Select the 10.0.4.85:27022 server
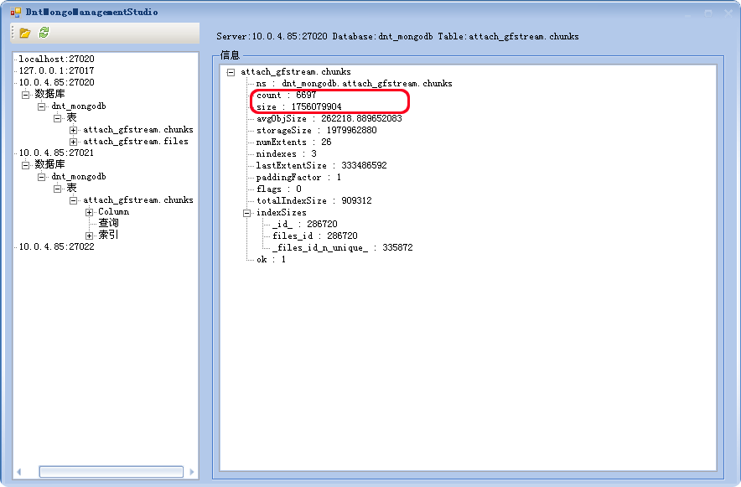 (x=56, y=247)
